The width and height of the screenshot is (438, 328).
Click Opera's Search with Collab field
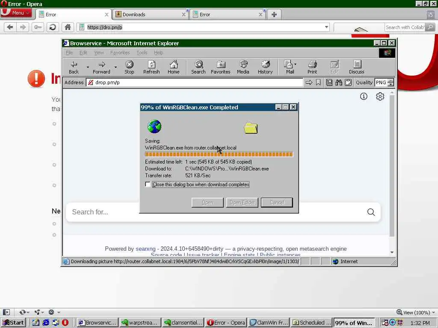(x=405, y=27)
